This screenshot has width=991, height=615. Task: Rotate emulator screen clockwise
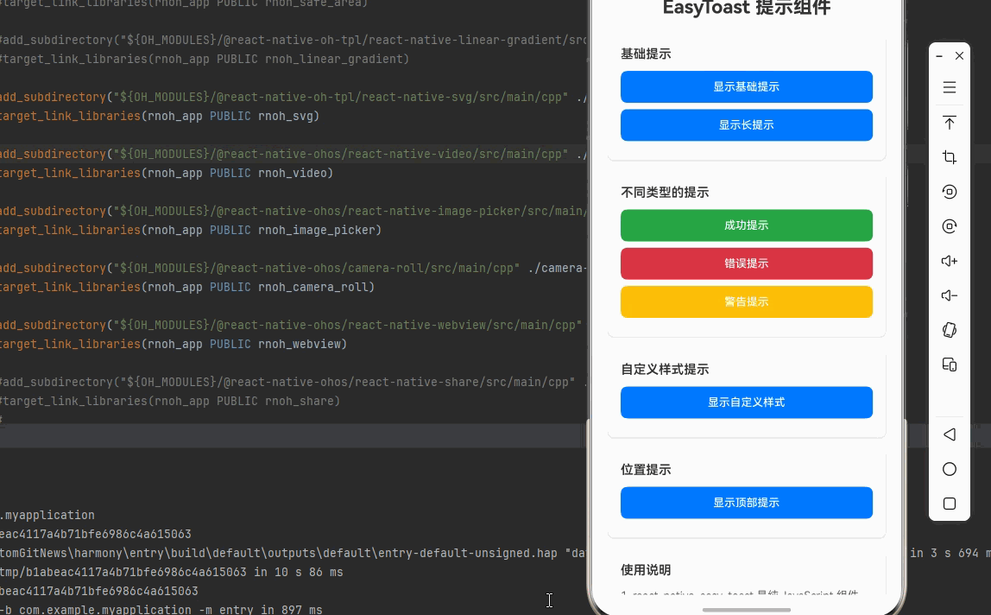950,226
